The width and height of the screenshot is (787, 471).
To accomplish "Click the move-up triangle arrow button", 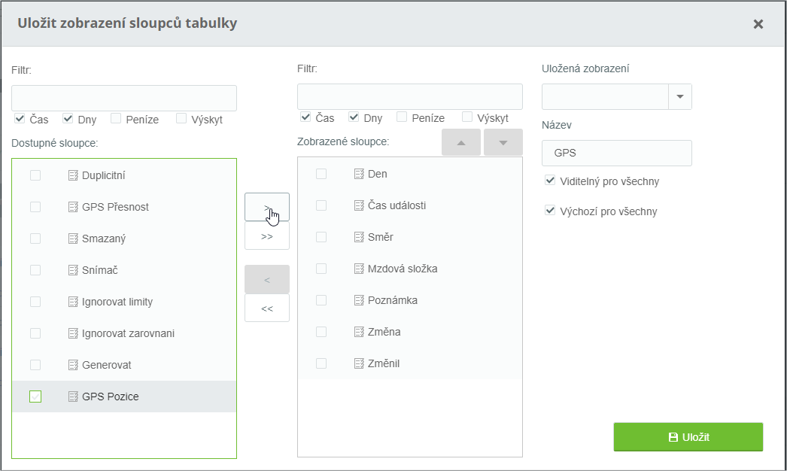I will pyautogui.click(x=461, y=143).
